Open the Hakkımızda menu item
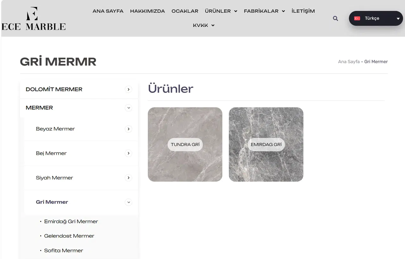 147,11
